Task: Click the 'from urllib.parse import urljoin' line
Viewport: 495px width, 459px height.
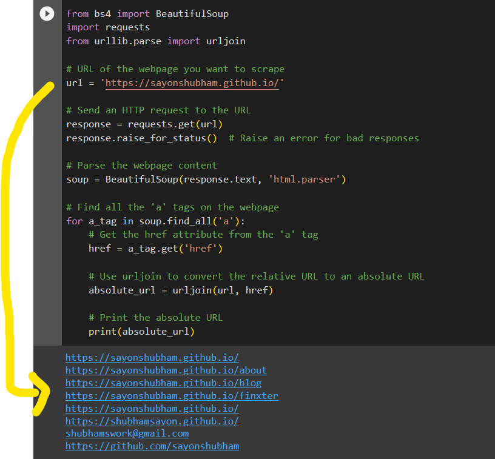Action: [156, 41]
